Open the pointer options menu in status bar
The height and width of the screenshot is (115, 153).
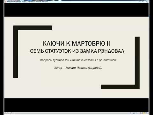[x=134, y=113]
